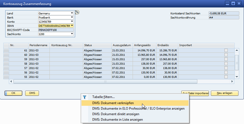Open the Bank dropdown showing Postbank

point(72,17)
